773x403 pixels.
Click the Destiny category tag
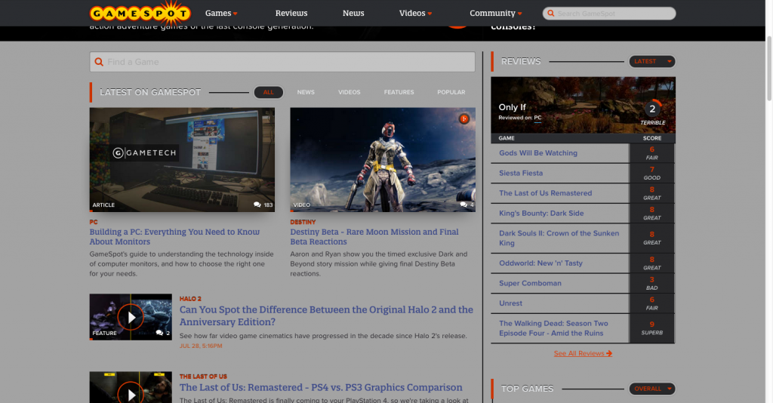[303, 222]
